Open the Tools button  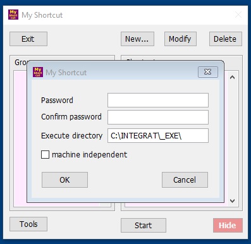coord(28,224)
